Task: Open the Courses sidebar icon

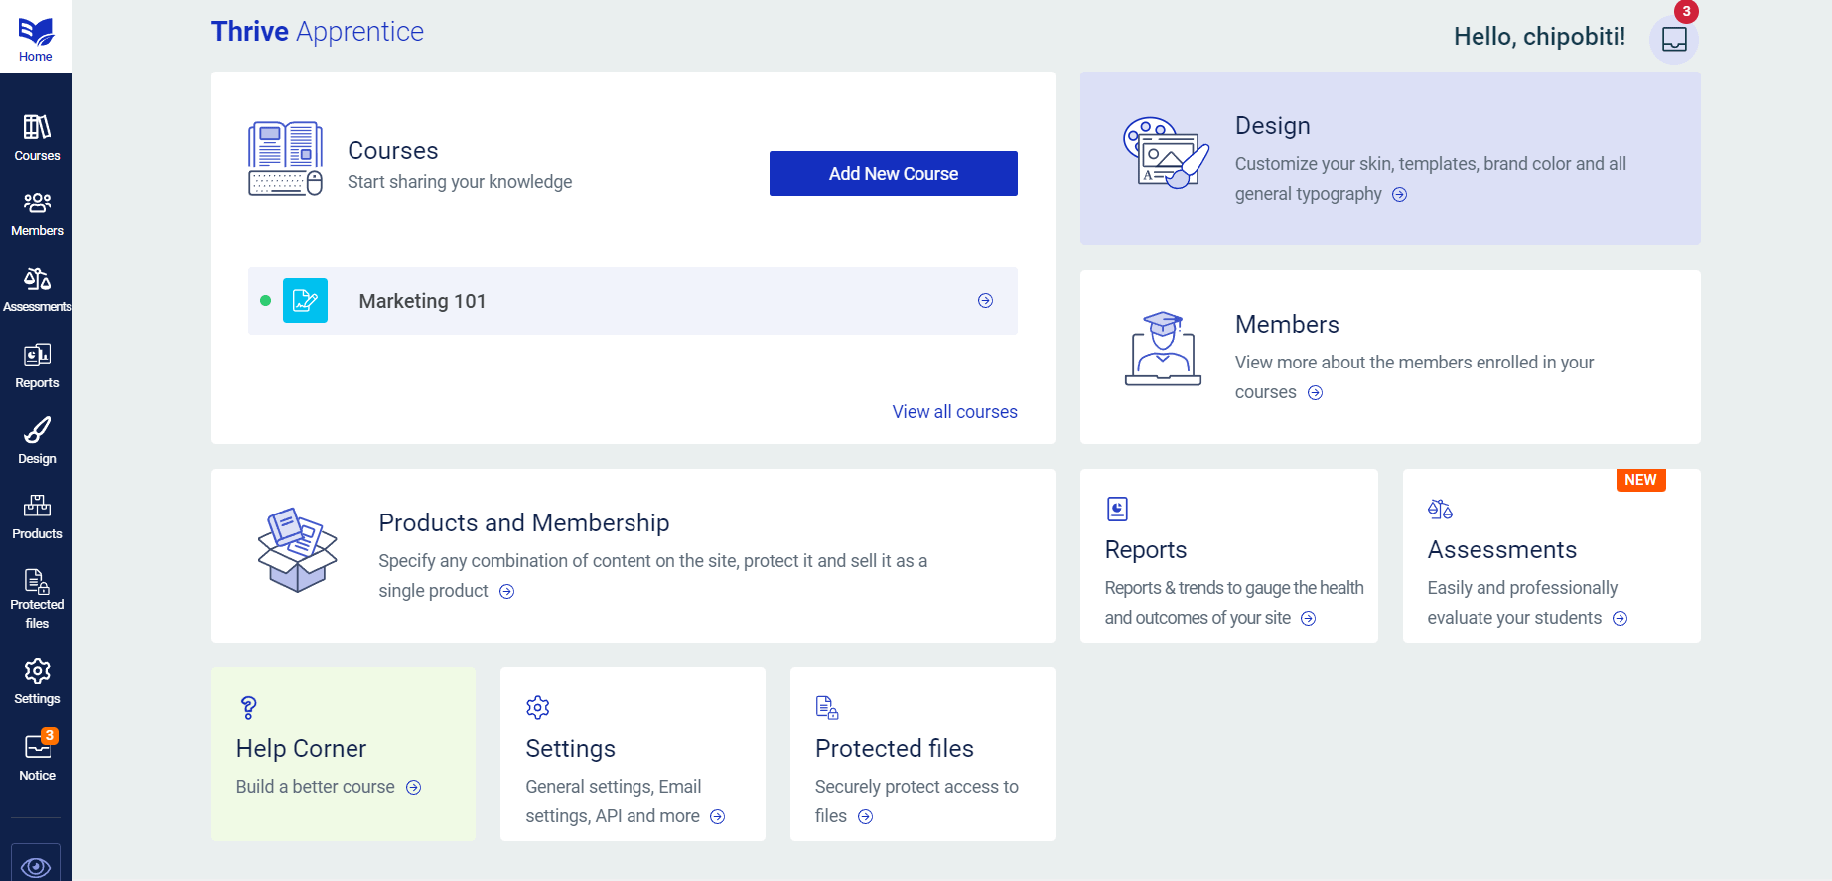Action: [37, 137]
